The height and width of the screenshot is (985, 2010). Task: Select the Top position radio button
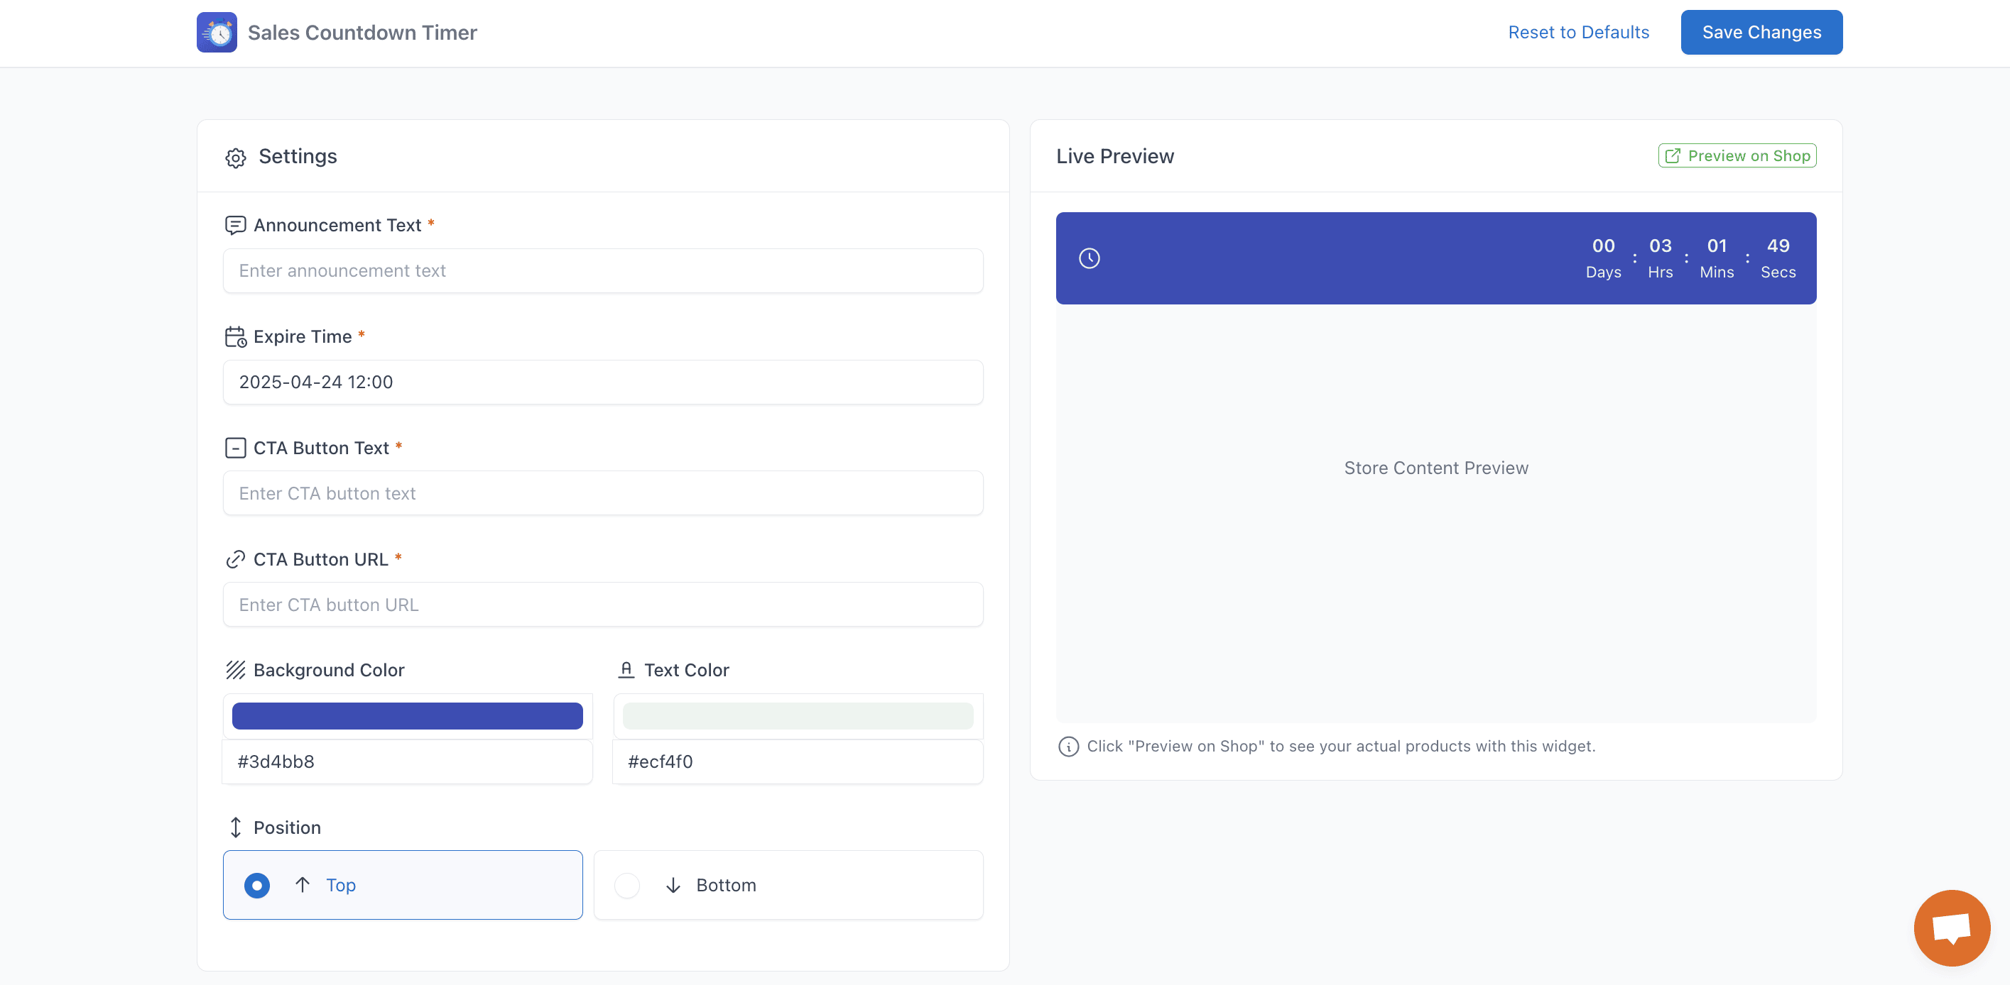pos(256,885)
